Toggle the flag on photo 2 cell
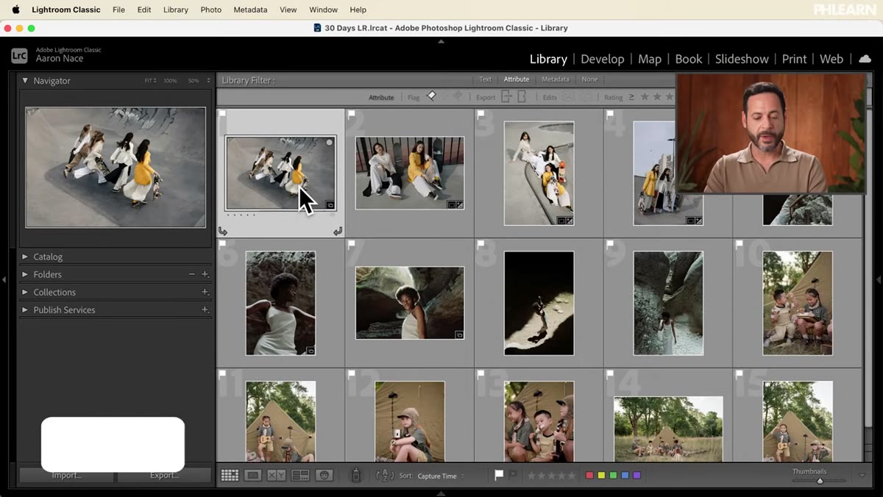 point(352,114)
